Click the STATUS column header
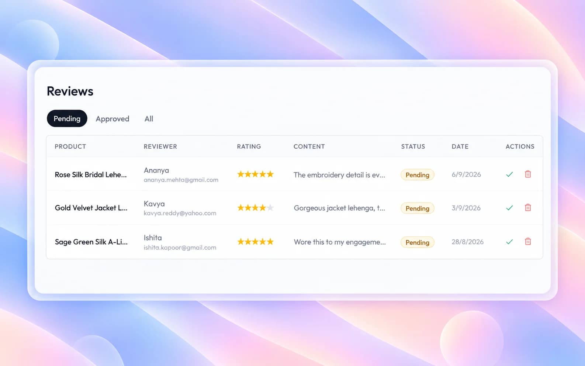The height and width of the screenshot is (366, 585). tap(413, 146)
